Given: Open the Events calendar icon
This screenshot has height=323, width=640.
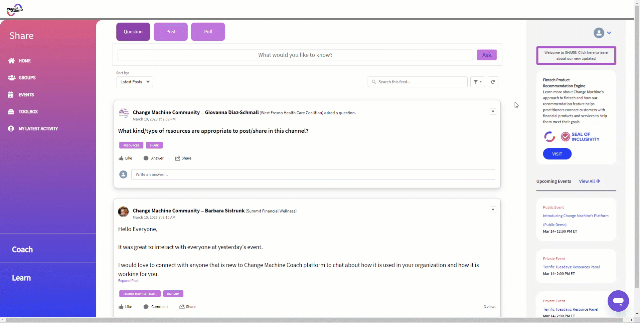Looking at the screenshot, I should pos(11,95).
